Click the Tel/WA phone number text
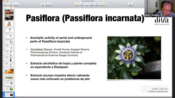Screen dimensions: 175x98 point(160,89)
